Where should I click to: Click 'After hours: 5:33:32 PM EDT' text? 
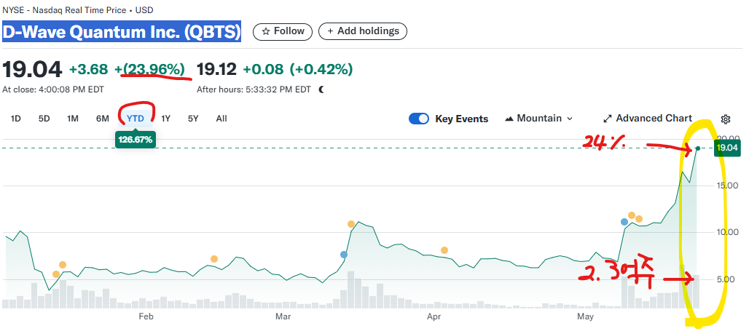pos(254,89)
